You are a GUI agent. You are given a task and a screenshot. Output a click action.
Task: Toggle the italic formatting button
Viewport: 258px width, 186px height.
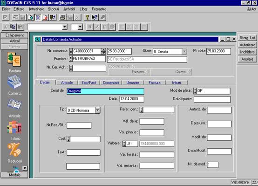tap(97, 27)
